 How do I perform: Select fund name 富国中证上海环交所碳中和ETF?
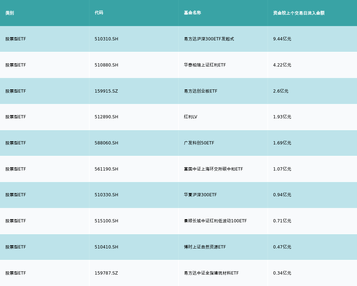point(213,169)
